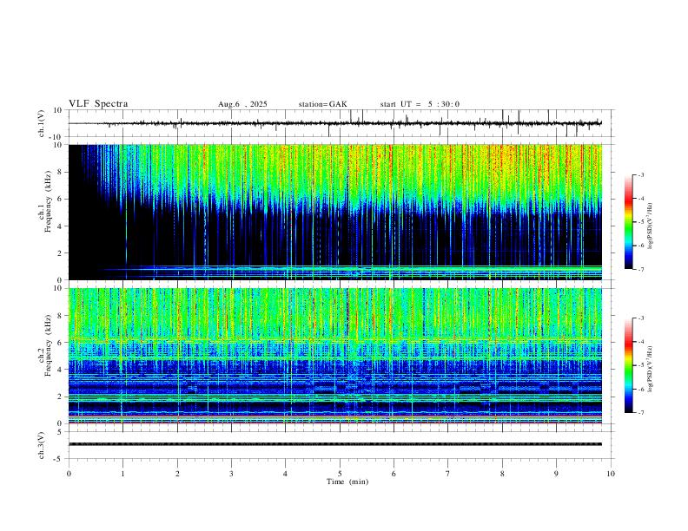The image size is (688, 531).
Task: Click the "VLF Spectra" plot title
Action: pos(98,104)
